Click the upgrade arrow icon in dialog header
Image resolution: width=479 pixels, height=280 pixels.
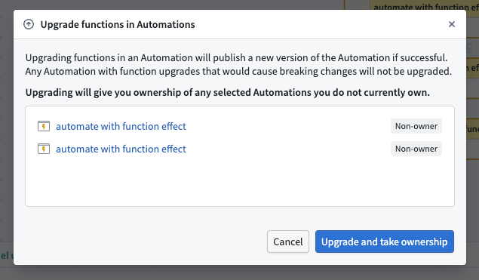(x=29, y=24)
